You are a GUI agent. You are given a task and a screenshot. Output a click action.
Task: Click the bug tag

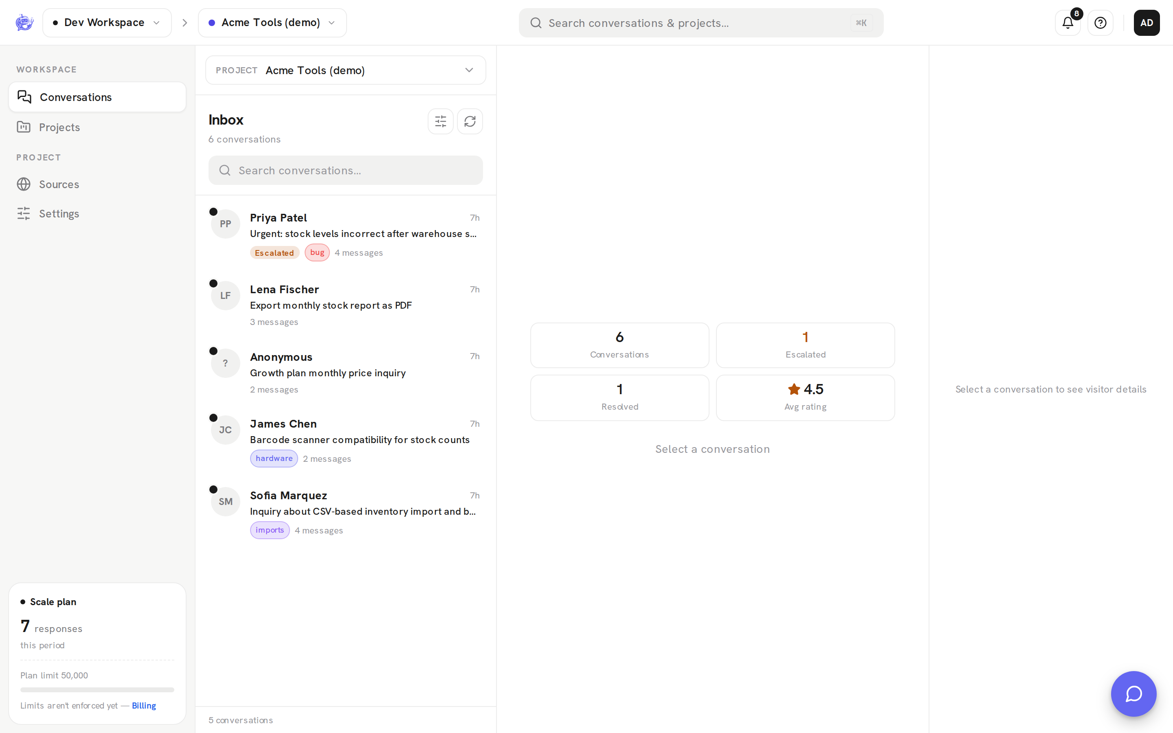[317, 252]
